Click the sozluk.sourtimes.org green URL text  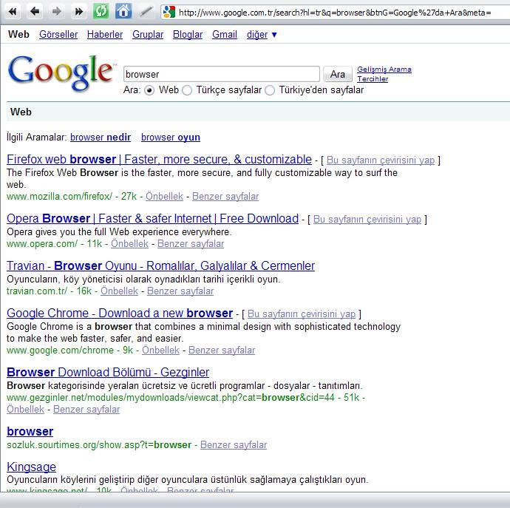(99, 445)
